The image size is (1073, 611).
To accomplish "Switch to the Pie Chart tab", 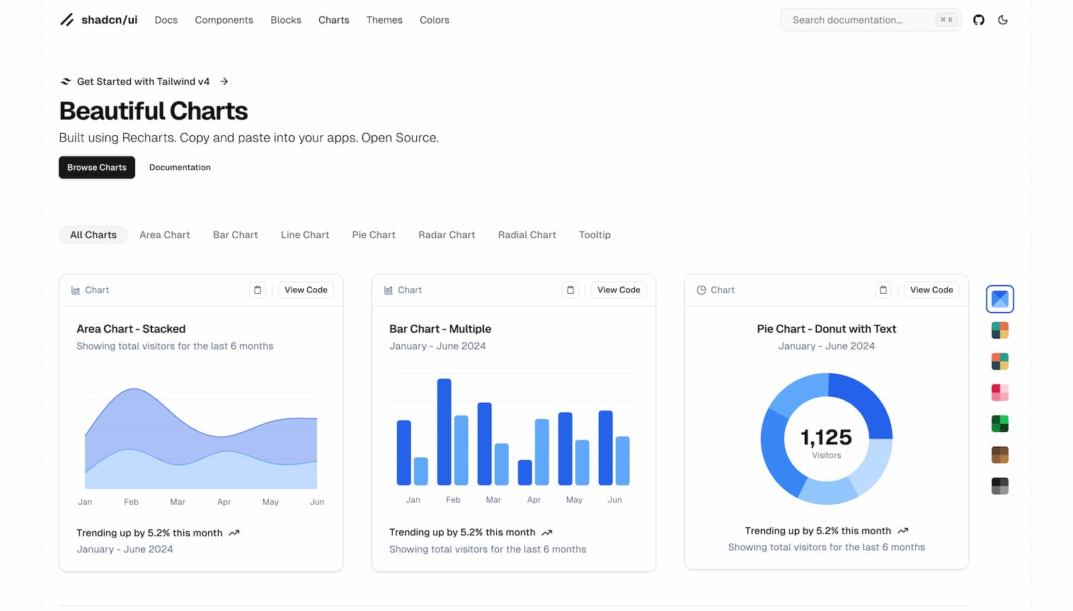I will [373, 234].
